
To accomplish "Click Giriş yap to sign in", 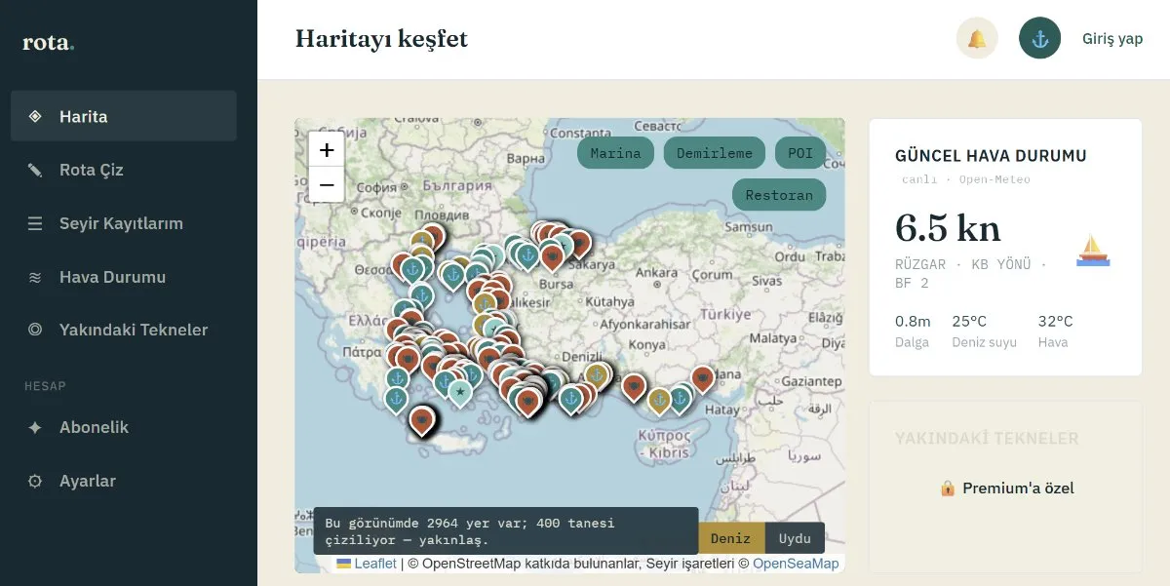I will pyautogui.click(x=1112, y=39).
